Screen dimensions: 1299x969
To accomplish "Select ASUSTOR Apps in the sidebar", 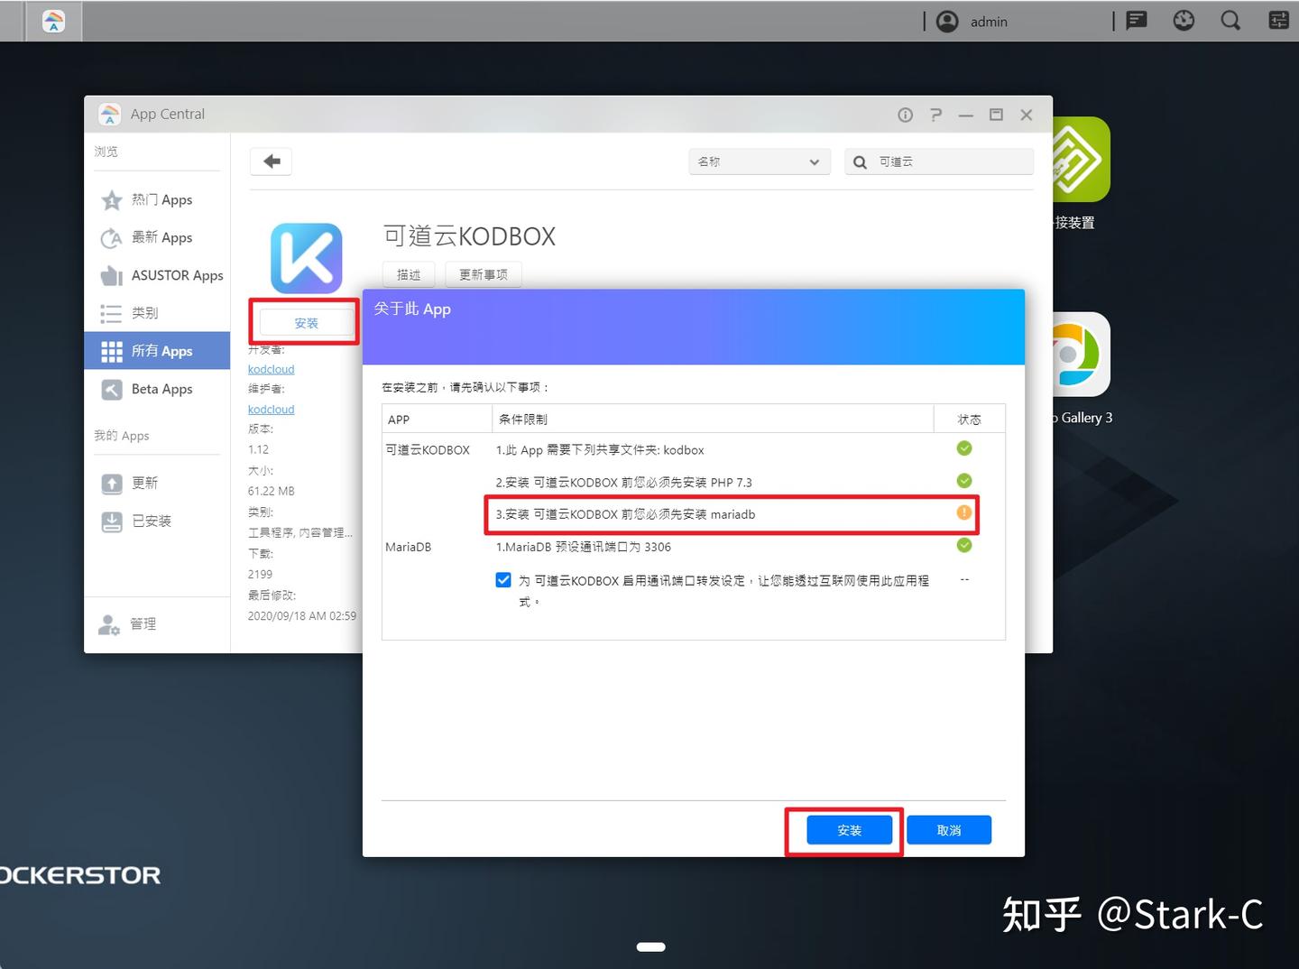I will tap(176, 275).
